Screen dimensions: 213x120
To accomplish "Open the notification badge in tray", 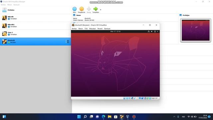I will pos(209,117).
